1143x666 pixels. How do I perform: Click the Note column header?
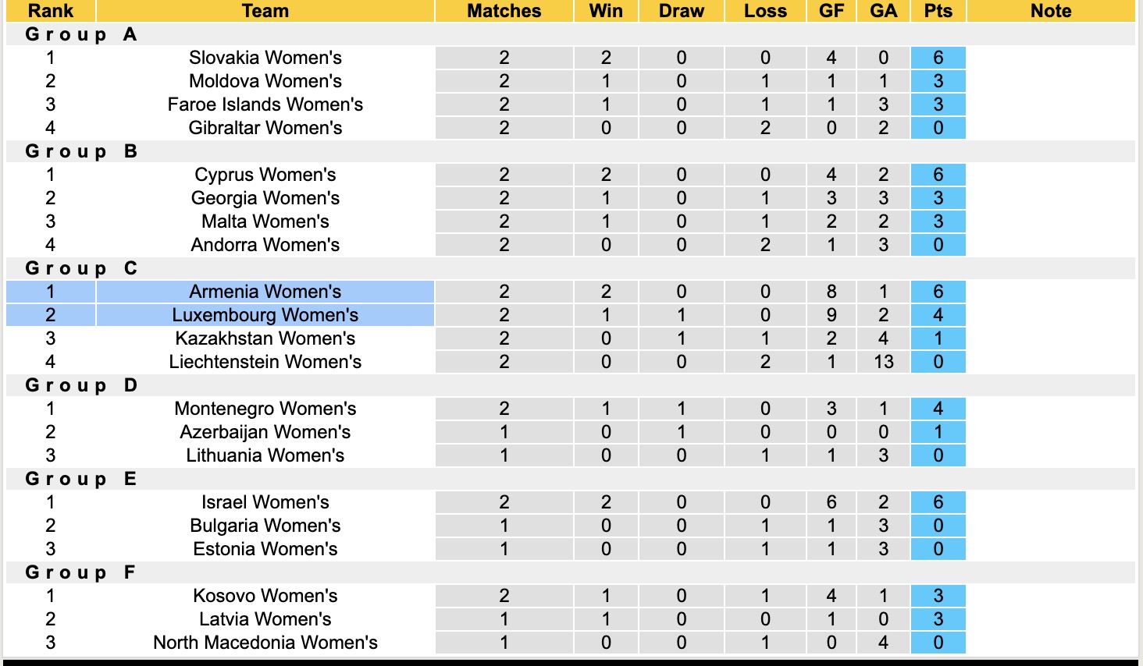point(1050,11)
